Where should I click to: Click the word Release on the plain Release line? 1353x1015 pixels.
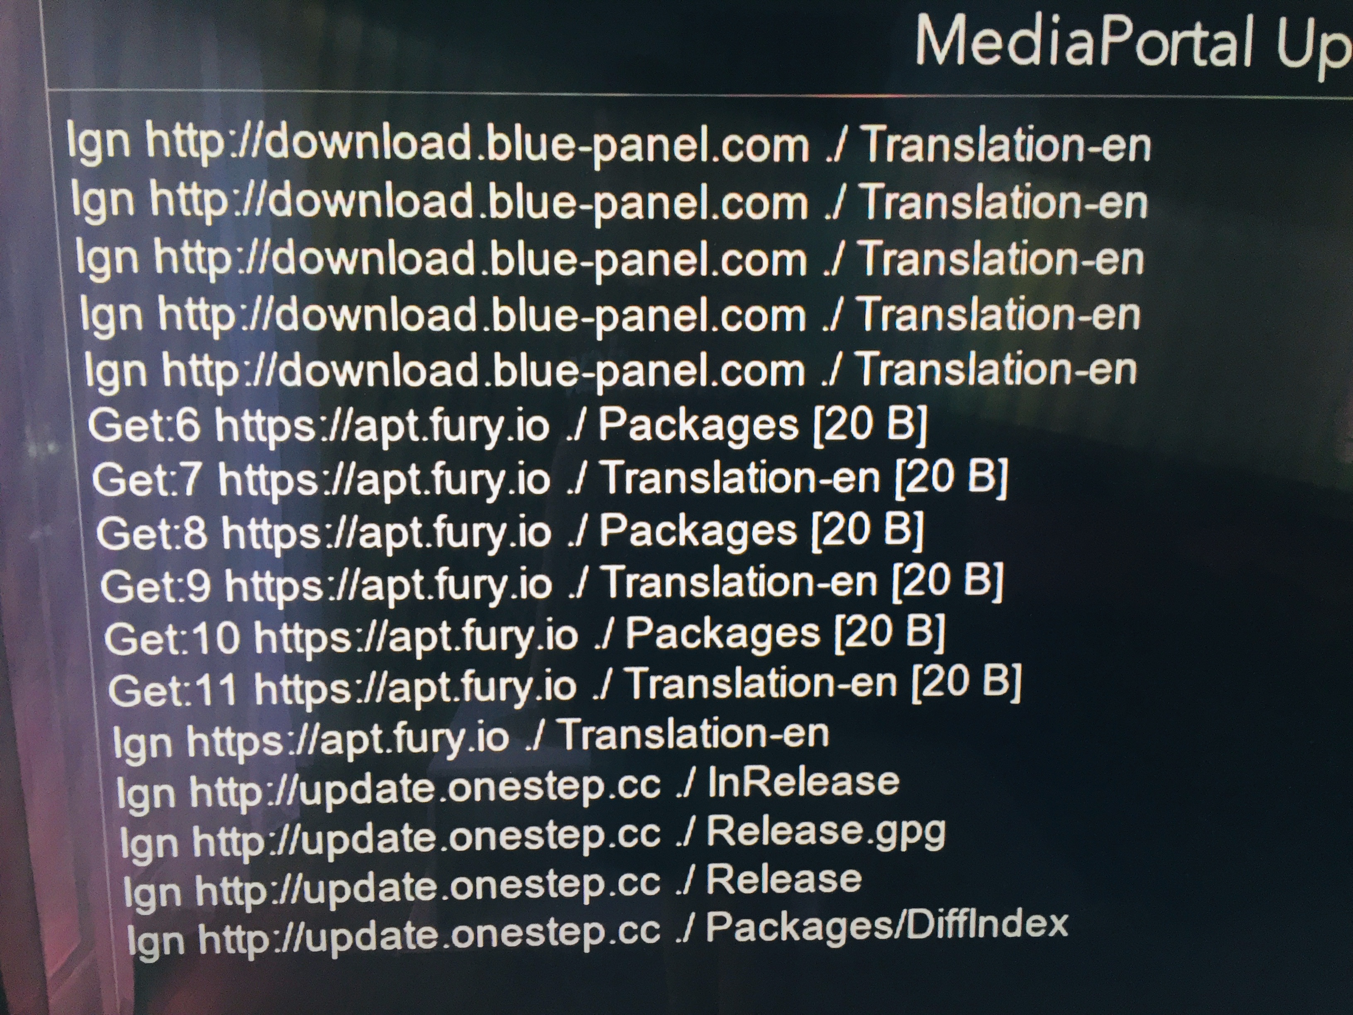[784, 879]
